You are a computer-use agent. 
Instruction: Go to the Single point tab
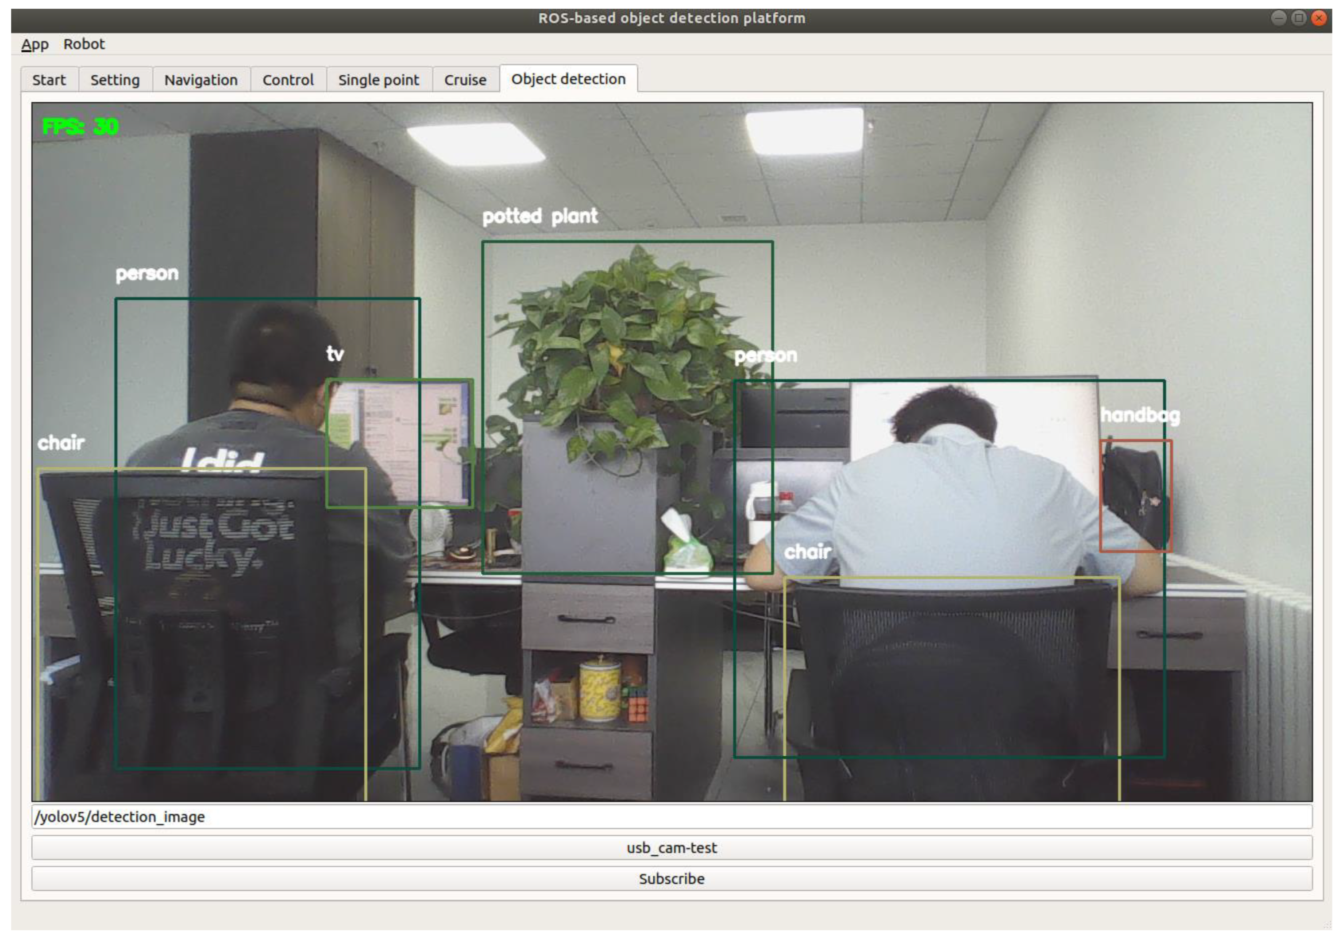(379, 80)
